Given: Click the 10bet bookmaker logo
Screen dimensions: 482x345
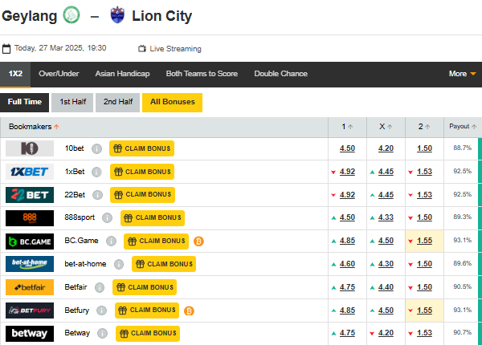Looking at the screenshot, I should pos(30,148).
